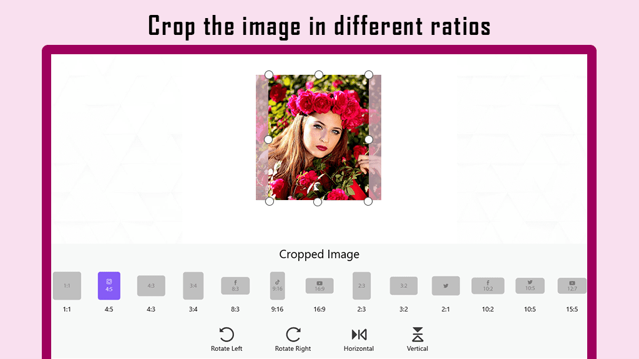Image resolution: width=639 pixels, height=359 pixels.
Task: Select the YouTube 16:9 ratio
Action: point(319,285)
